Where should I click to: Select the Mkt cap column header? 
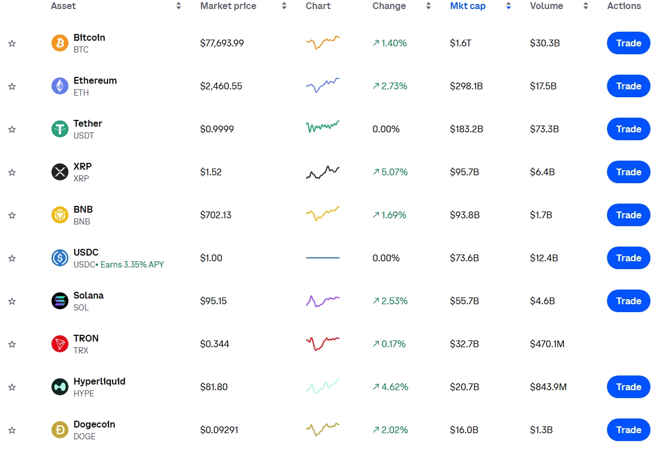[467, 6]
